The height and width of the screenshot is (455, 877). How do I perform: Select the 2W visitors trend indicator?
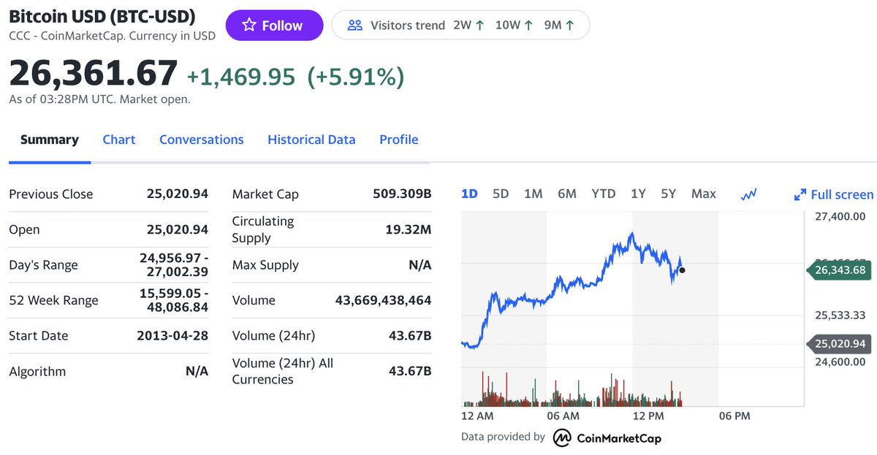[468, 26]
